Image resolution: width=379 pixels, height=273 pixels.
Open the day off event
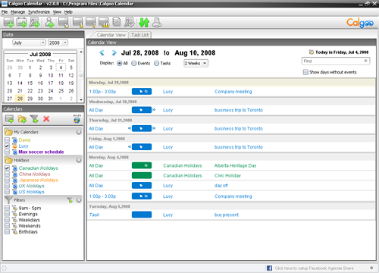click(x=221, y=186)
